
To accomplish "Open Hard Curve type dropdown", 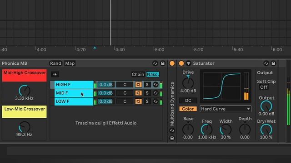I will (x=226, y=109).
